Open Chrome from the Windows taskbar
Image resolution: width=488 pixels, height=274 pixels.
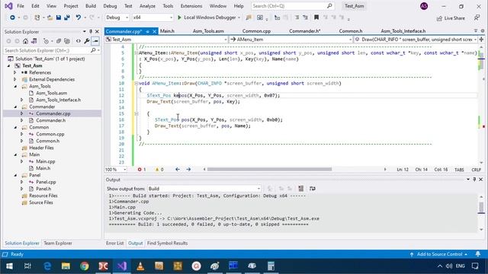85,266
